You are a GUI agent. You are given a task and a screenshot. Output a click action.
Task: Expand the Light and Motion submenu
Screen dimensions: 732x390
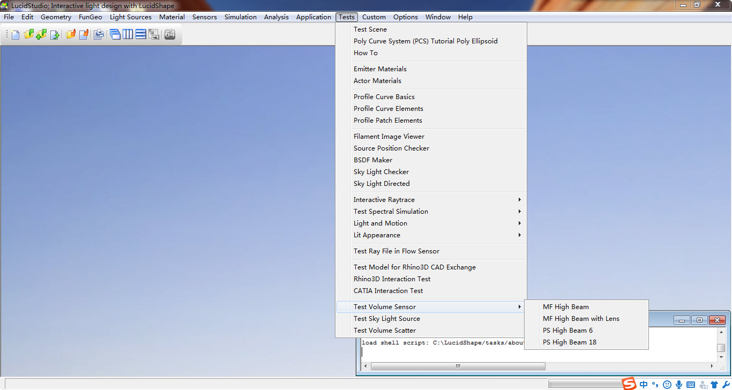coord(431,223)
